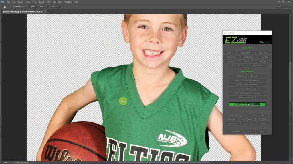Click the Refresh preview button

(263, 124)
